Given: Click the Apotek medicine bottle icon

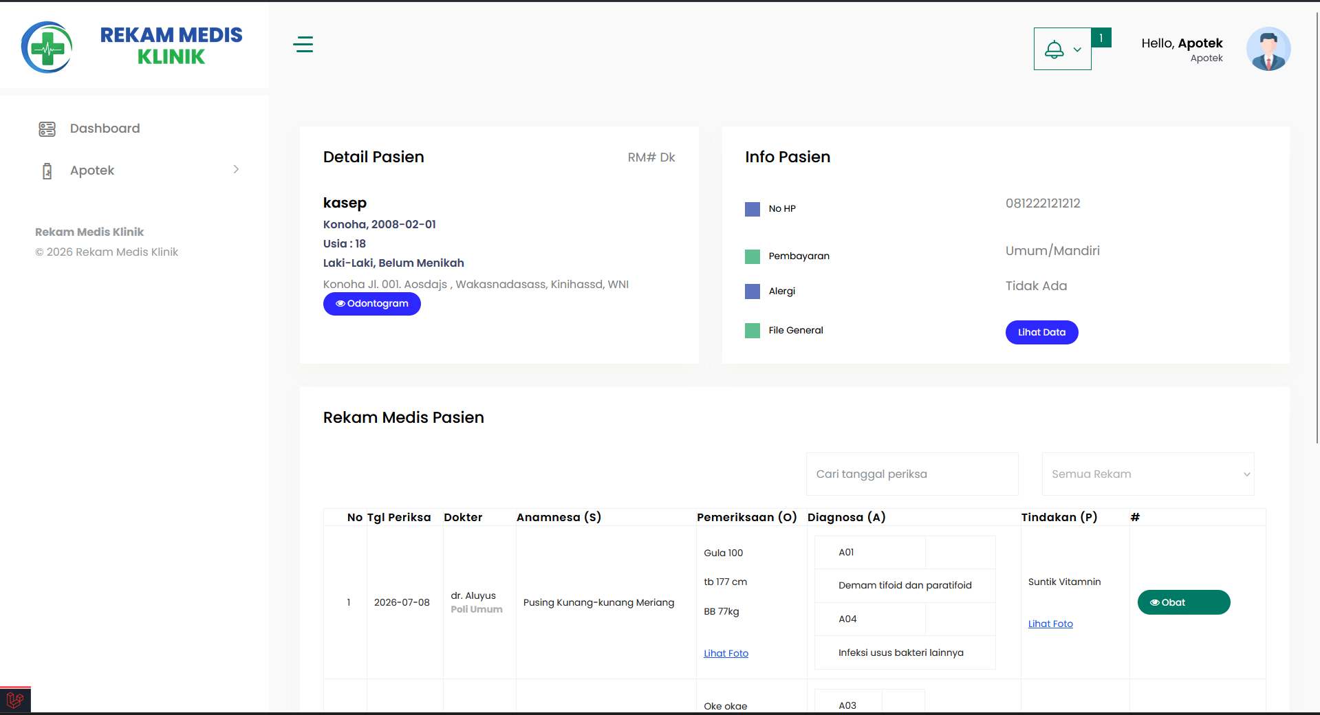Looking at the screenshot, I should (47, 170).
